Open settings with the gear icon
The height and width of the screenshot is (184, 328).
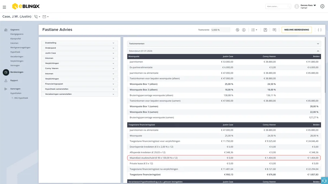pyautogui.click(x=322, y=7)
